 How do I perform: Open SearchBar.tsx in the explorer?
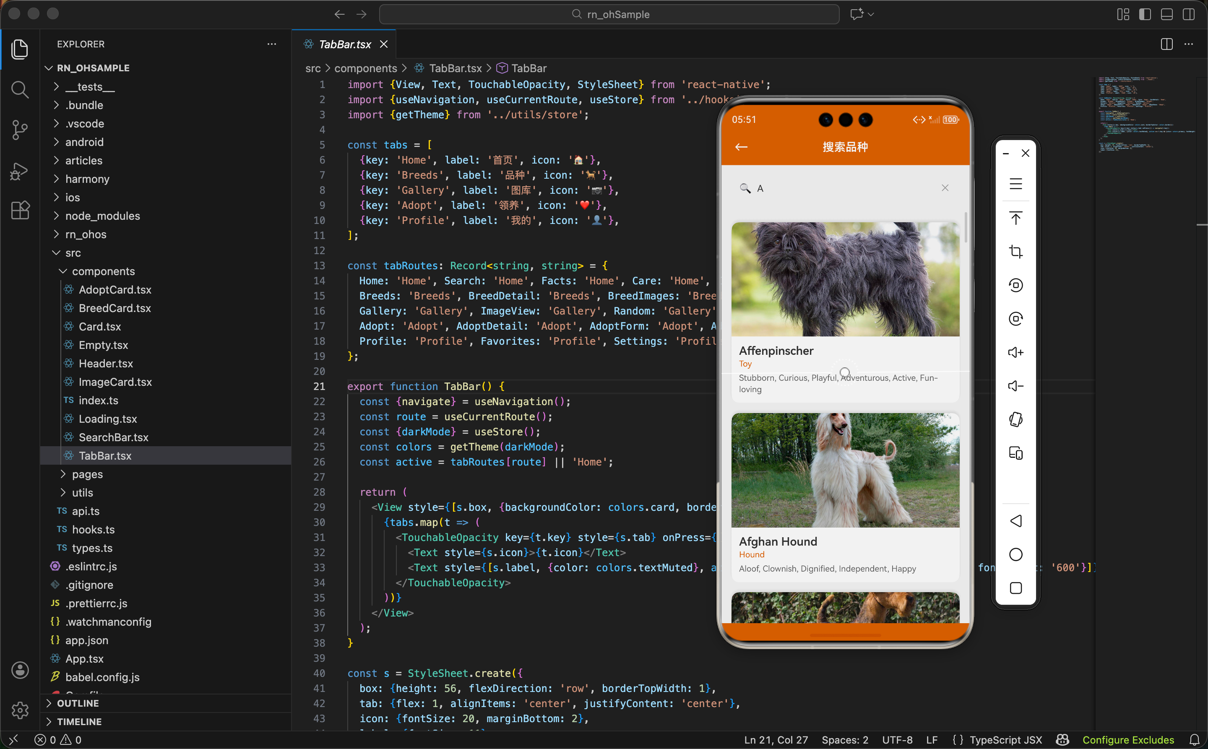[x=114, y=437]
